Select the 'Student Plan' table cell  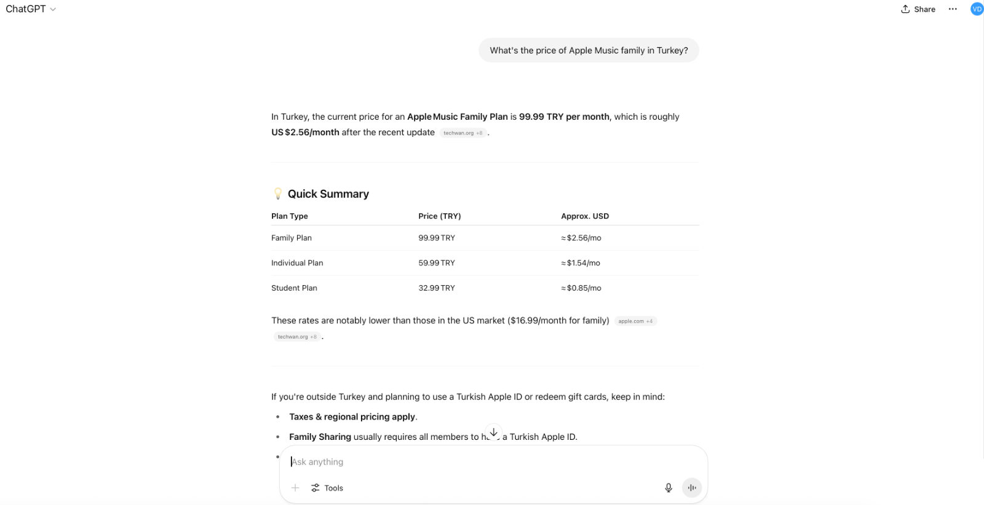[x=295, y=288]
